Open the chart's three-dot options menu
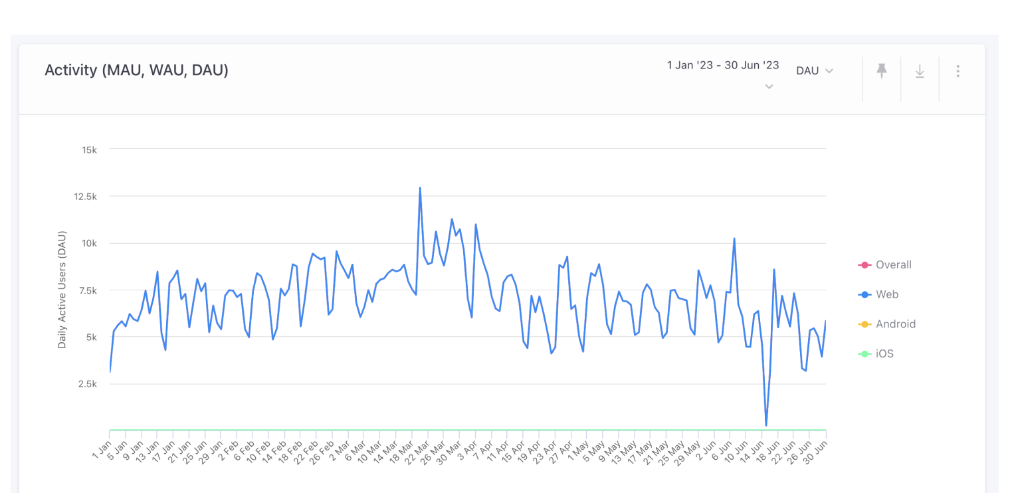The height and width of the screenshot is (493, 1010). point(958,70)
